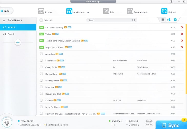This screenshot has height=129, width=187.
Task: Revoke adding Big Bang Theory Recap
Action: pos(182,41)
